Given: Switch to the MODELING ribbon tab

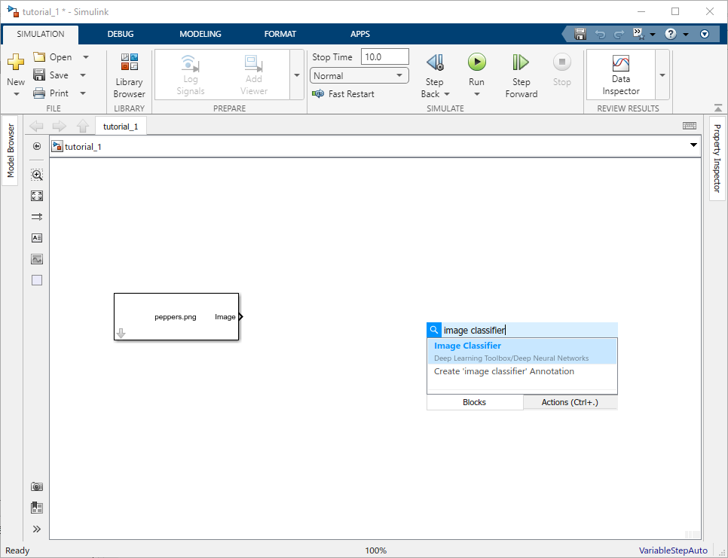Looking at the screenshot, I should coord(200,34).
